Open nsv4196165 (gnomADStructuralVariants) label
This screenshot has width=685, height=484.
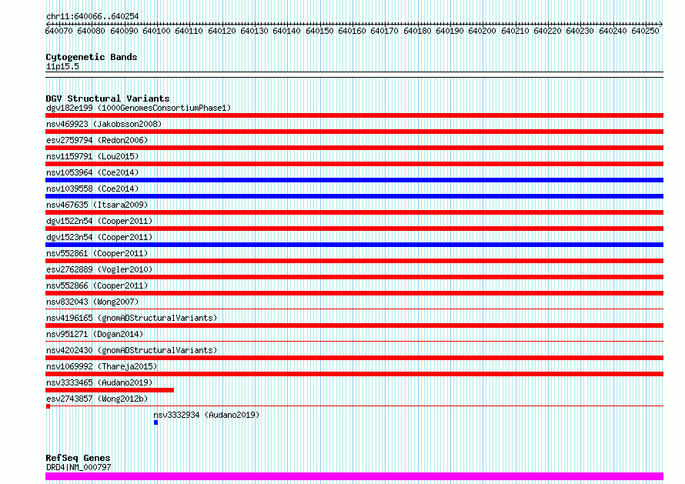coord(132,318)
